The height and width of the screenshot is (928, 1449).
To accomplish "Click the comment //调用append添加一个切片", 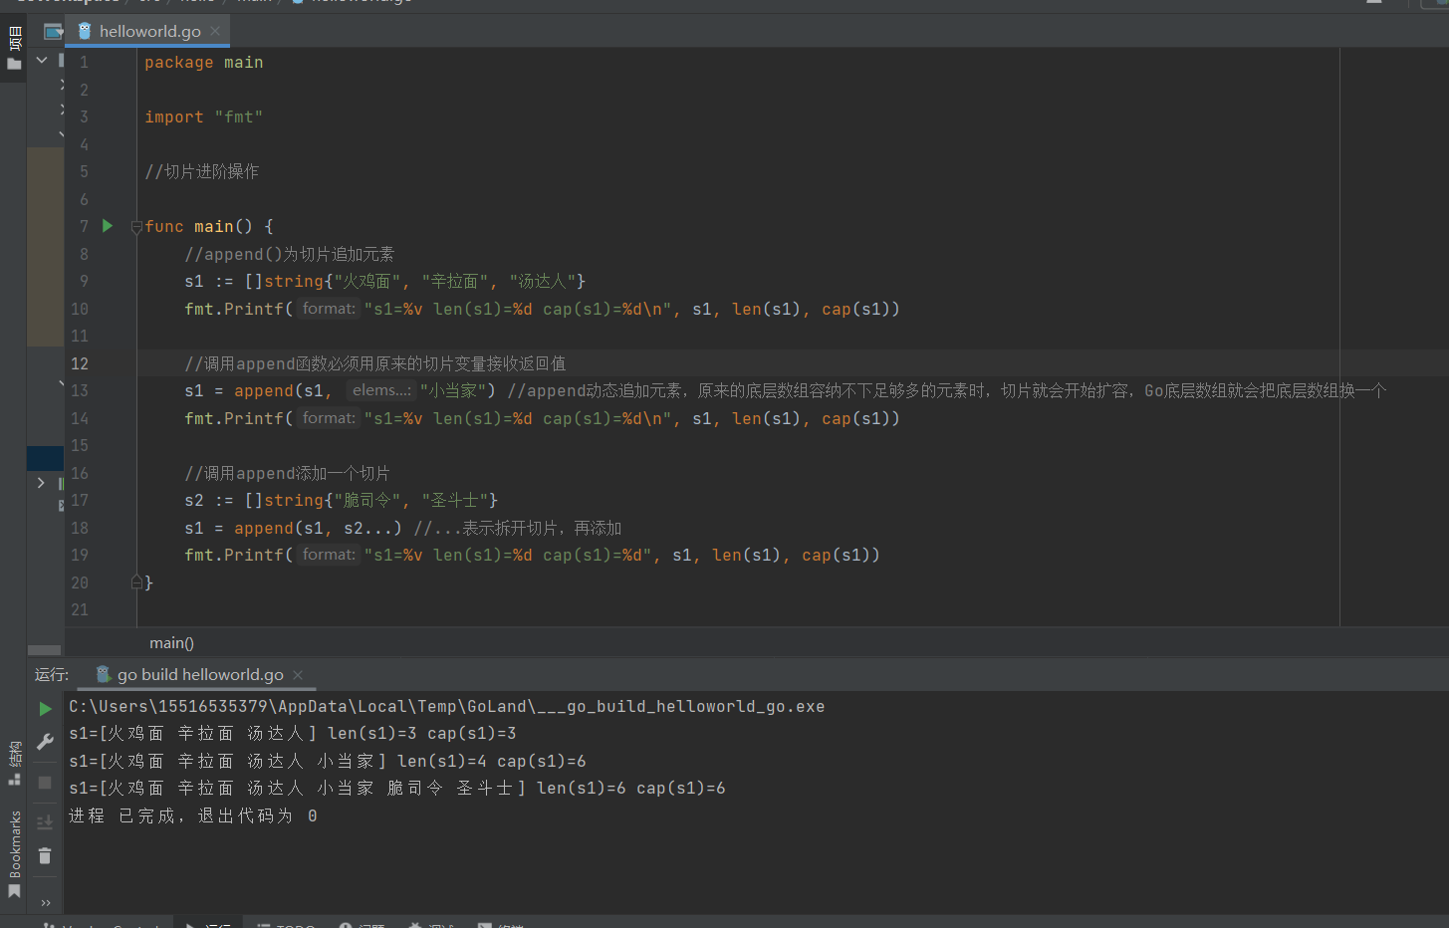I will [287, 473].
